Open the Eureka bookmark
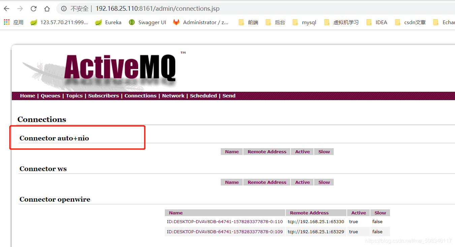 108,22
